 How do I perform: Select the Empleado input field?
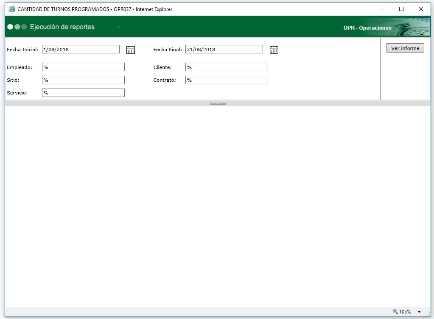pos(83,67)
